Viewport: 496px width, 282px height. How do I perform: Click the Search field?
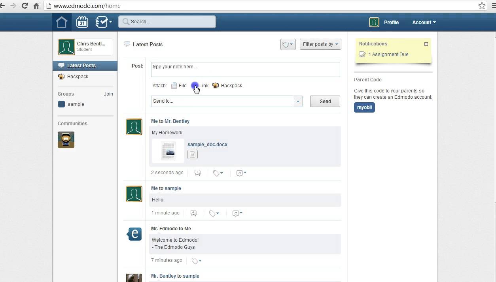click(167, 22)
